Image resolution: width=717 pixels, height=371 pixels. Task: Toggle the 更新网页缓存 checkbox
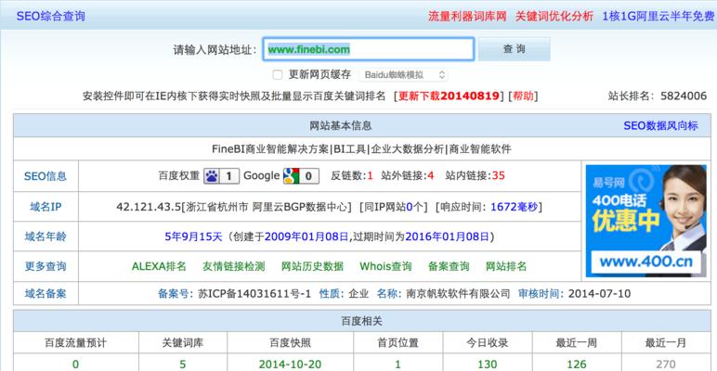pos(278,74)
